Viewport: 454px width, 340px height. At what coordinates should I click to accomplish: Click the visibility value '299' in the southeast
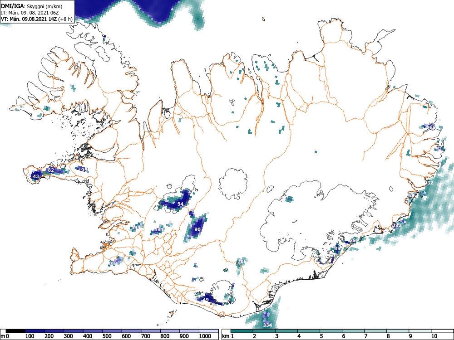tap(354, 240)
